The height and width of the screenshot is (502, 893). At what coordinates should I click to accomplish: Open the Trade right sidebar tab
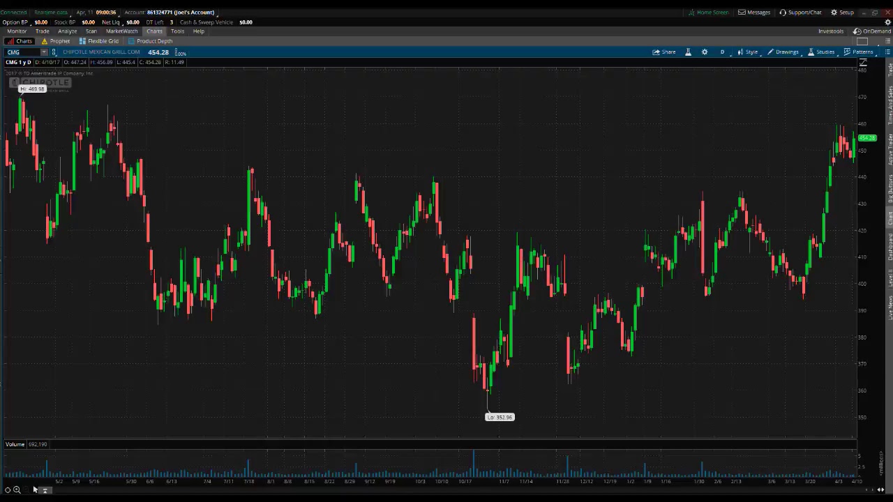[890, 70]
